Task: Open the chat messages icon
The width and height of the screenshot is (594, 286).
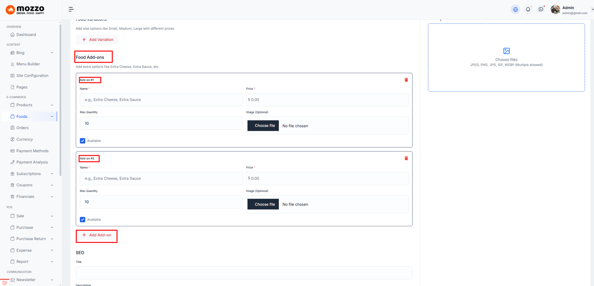Action: [541, 9]
